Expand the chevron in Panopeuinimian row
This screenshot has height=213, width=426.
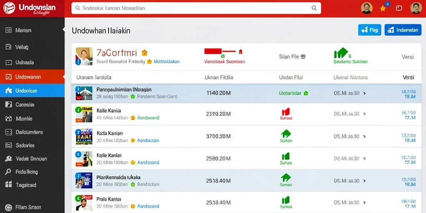tap(364, 93)
